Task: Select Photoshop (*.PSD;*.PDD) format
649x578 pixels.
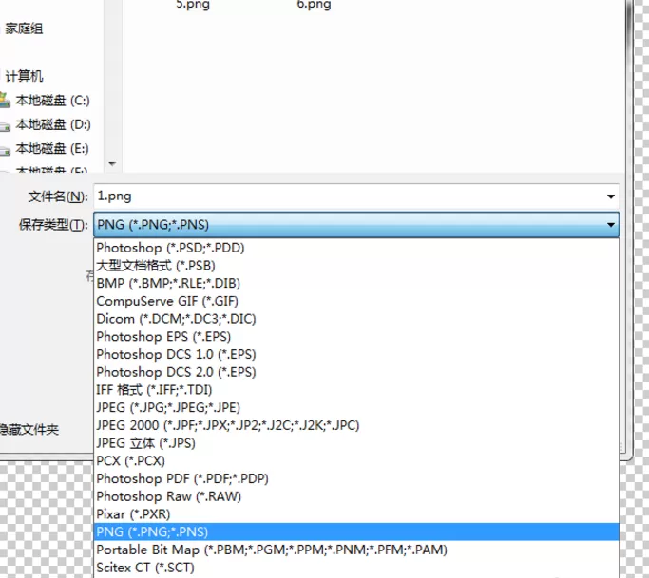Action: [x=356, y=248]
